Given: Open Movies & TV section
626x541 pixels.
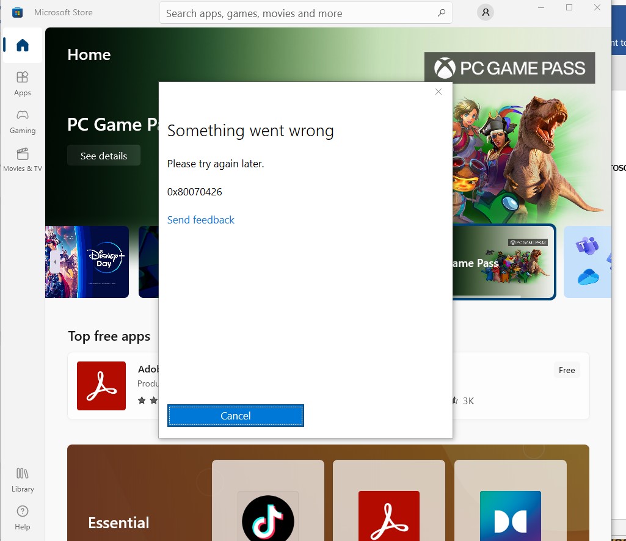Looking at the screenshot, I should tap(23, 159).
